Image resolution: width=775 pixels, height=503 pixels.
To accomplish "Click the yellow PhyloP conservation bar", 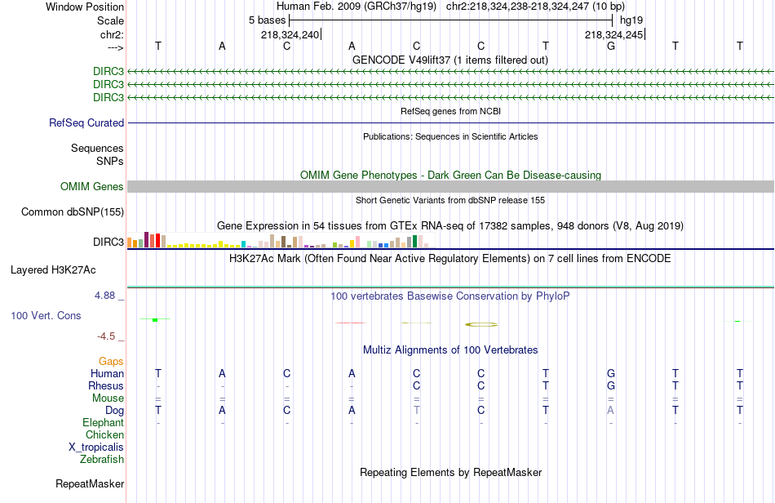I will click(x=481, y=324).
